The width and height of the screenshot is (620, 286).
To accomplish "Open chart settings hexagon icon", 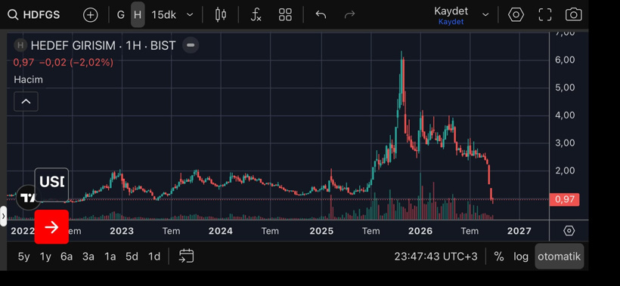I will click(x=516, y=15).
